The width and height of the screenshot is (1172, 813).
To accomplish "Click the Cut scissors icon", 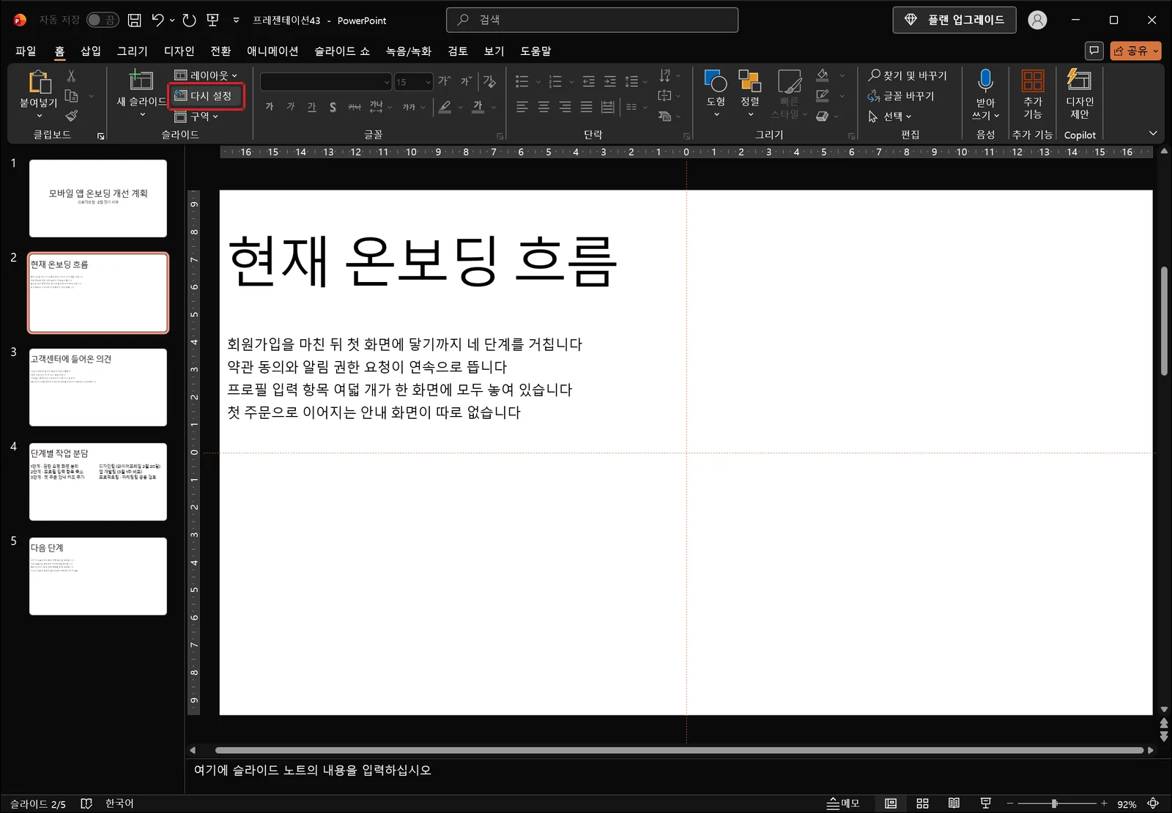I will (71, 76).
